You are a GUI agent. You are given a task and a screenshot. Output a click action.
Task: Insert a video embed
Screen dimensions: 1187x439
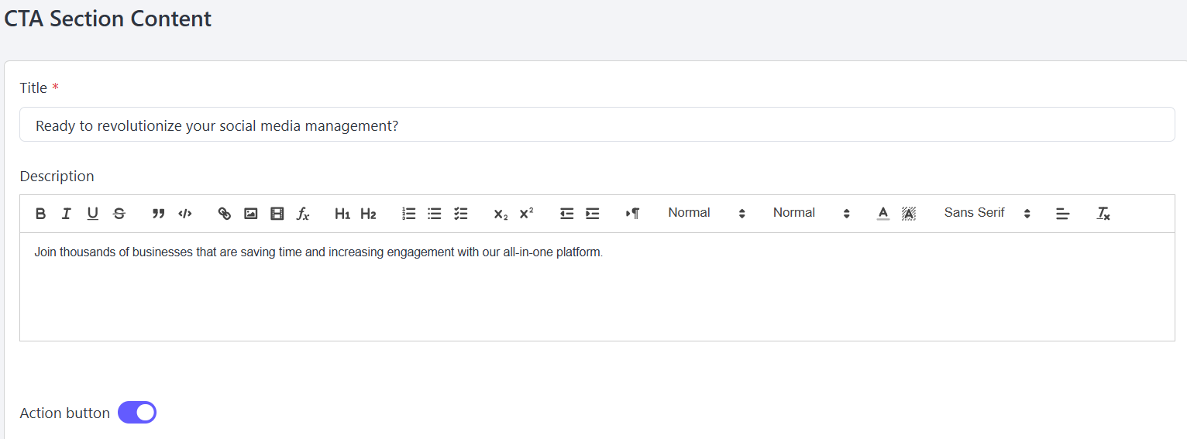(277, 214)
